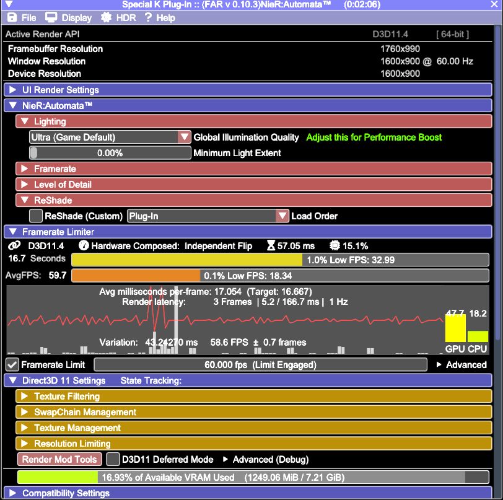Viewport: 503px width, 500px height.
Task: Click the HDR sun icon
Action: coord(106,17)
